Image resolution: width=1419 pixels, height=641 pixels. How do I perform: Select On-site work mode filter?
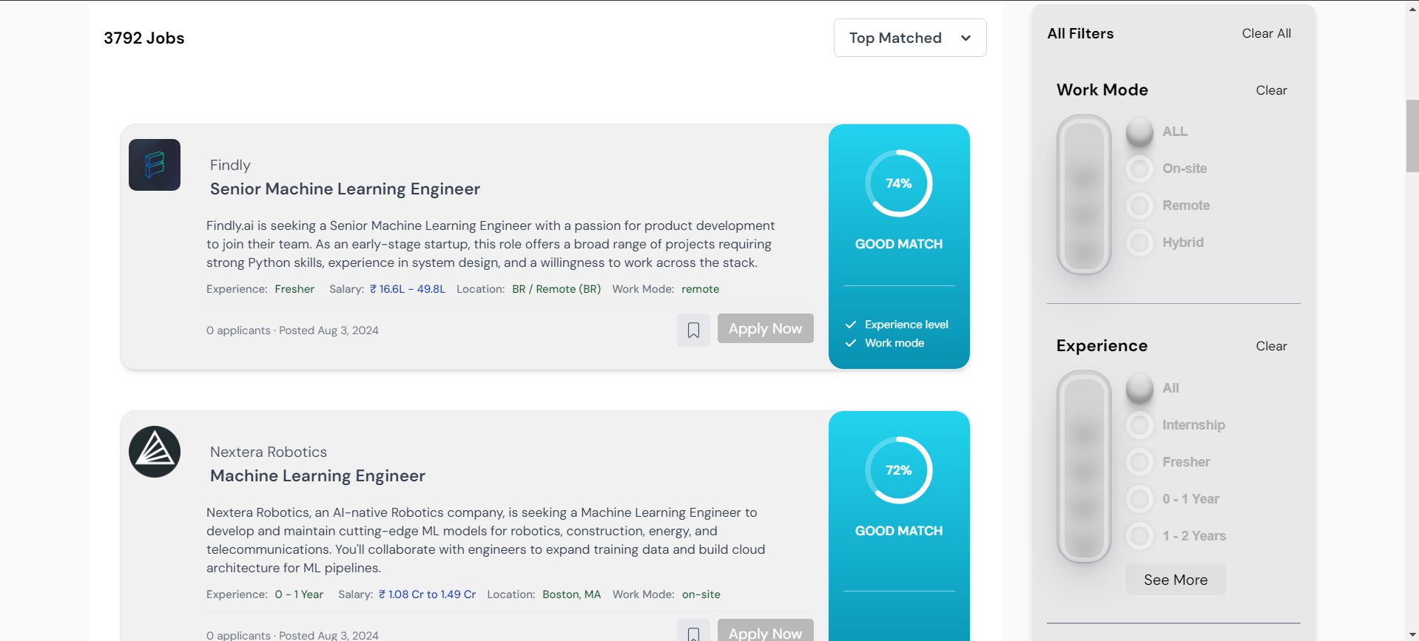pyautogui.click(x=1139, y=169)
